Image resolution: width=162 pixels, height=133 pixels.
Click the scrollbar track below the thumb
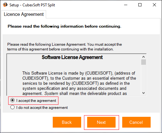tap(143, 78)
